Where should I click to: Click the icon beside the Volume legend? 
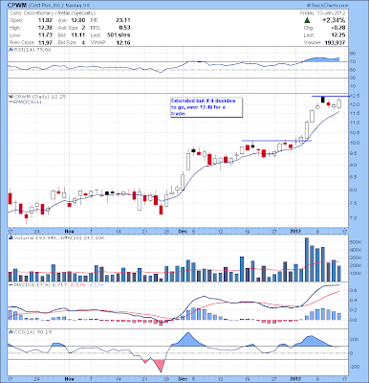pyautogui.click(x=10, y=238)
